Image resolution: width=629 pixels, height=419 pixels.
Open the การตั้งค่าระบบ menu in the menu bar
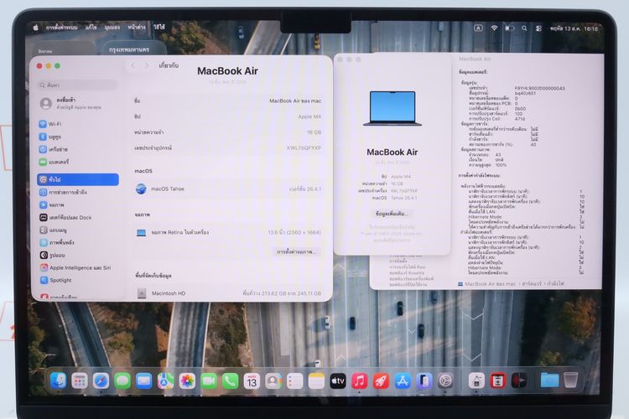(61, 28)
